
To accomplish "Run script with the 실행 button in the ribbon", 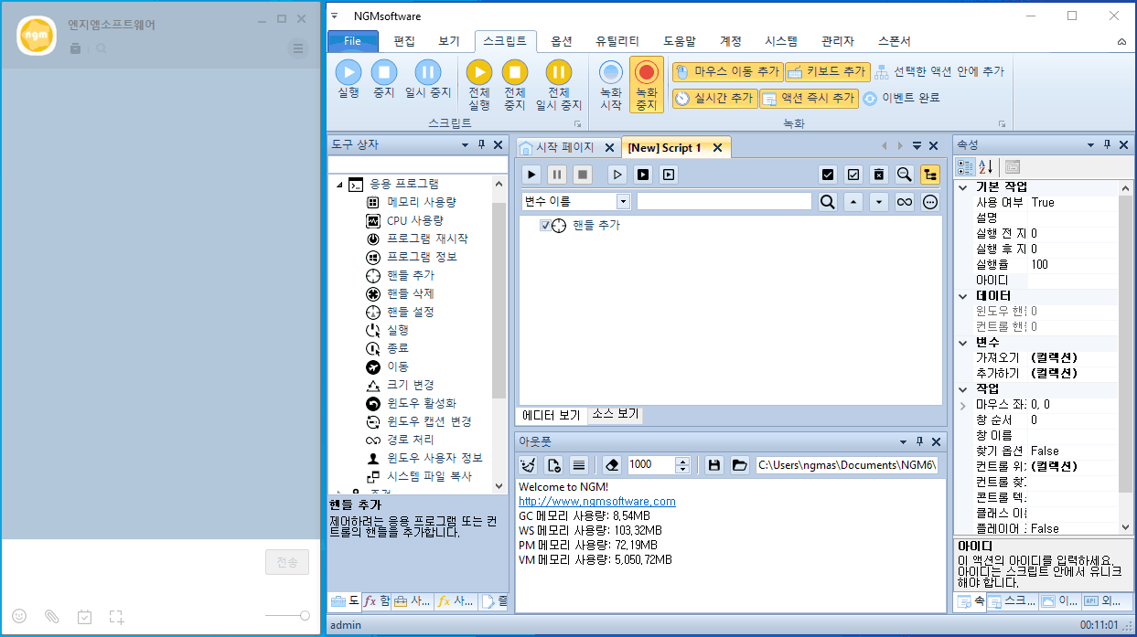I will pyautogui.click(x=349, y=79).
